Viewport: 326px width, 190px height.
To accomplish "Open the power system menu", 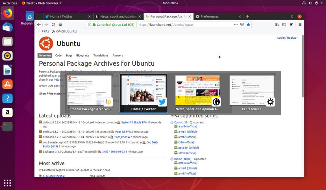I will 318,3.
